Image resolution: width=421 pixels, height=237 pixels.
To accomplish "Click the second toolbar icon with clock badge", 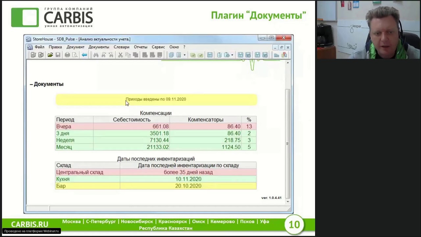I will pyautogui.click(x=41, y=55).
